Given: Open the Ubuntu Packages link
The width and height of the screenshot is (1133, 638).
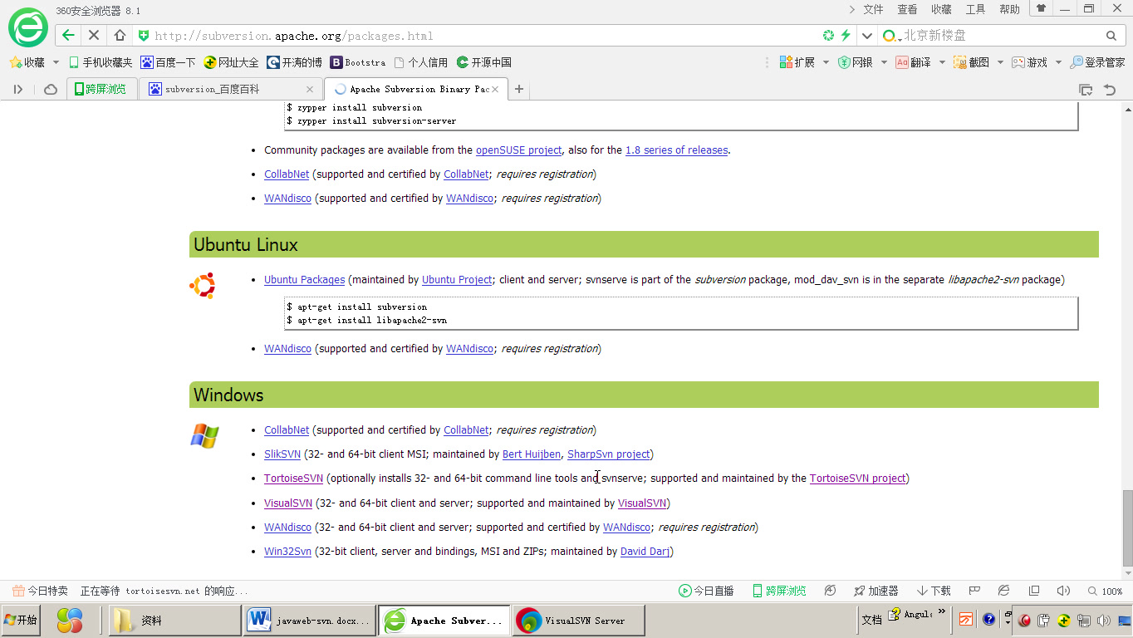Looking at the screenshot, I should tap(304, 280).
